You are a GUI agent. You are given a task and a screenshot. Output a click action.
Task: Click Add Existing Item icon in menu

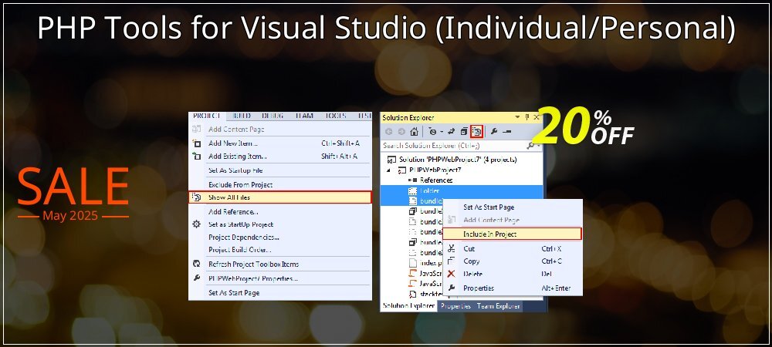[196, 157]
